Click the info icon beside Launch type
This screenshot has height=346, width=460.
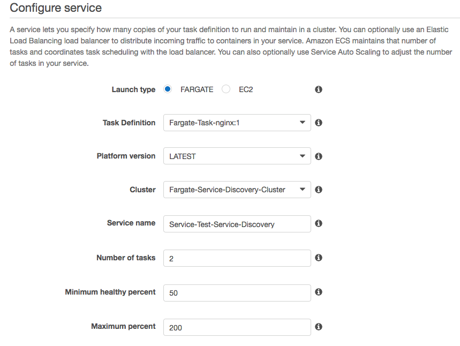[318, 89]
